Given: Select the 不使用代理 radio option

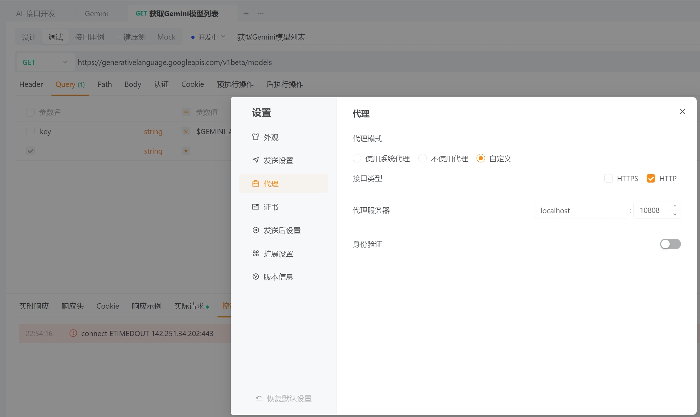Looking at the screenshot, I should (422, 158).
